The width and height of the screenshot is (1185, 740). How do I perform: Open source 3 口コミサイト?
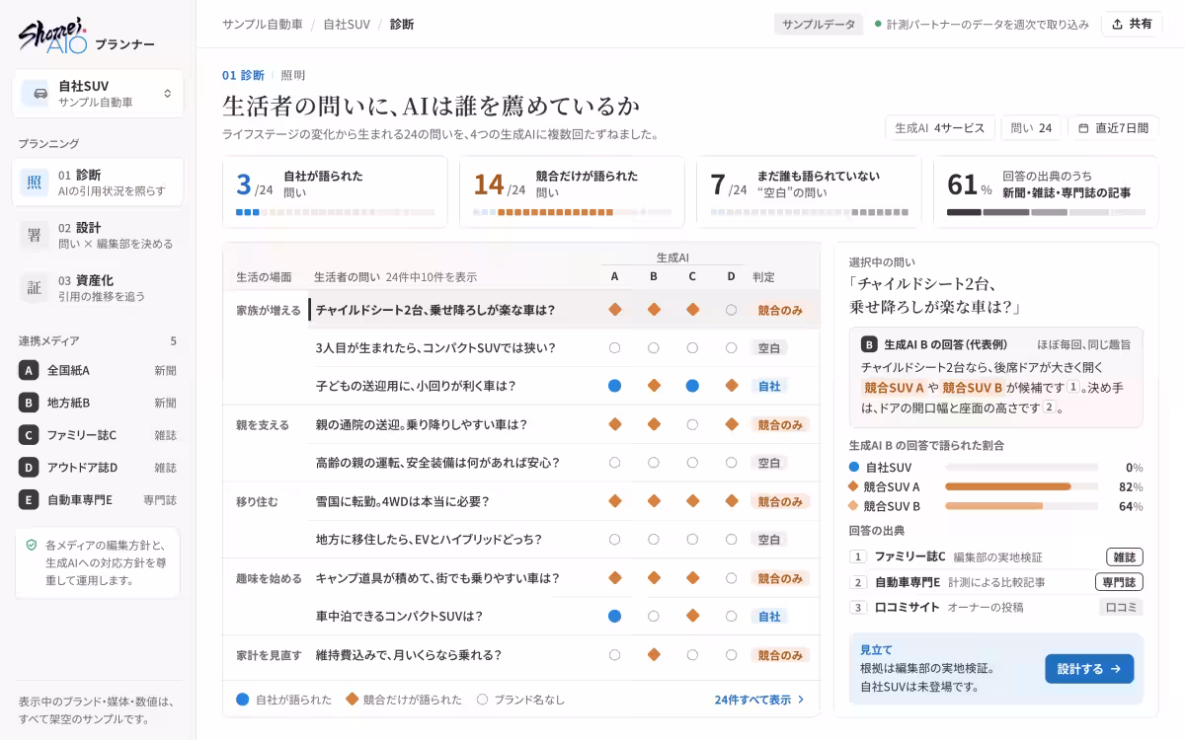click(x=996, y=607)
